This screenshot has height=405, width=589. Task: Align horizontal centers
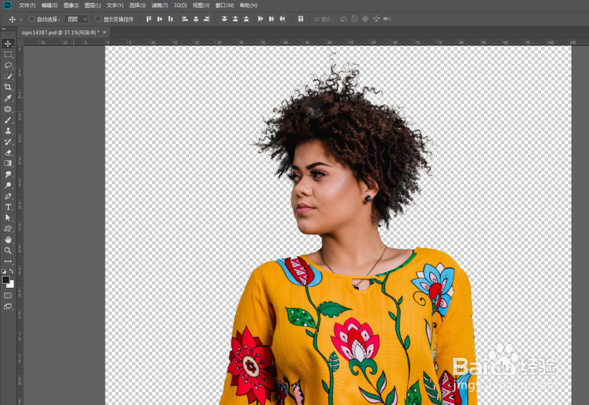coord(196,19)
